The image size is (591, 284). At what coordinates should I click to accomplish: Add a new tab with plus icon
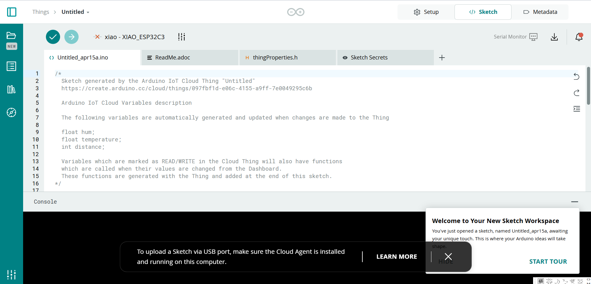coord(442,58)
